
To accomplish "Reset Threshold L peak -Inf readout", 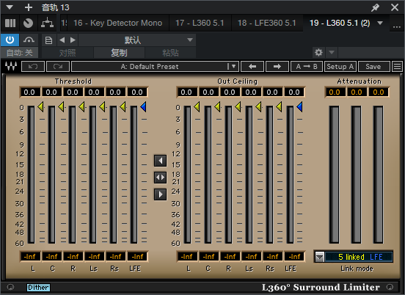I will click(x=30, y=257).
